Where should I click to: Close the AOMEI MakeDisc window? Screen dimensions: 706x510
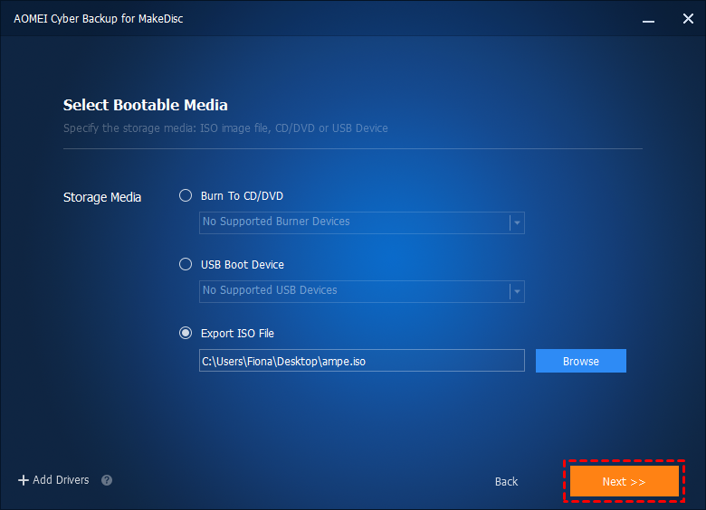688,18
